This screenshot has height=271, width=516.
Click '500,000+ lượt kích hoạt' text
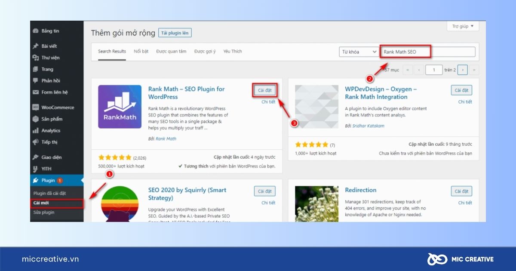(121, 166)
